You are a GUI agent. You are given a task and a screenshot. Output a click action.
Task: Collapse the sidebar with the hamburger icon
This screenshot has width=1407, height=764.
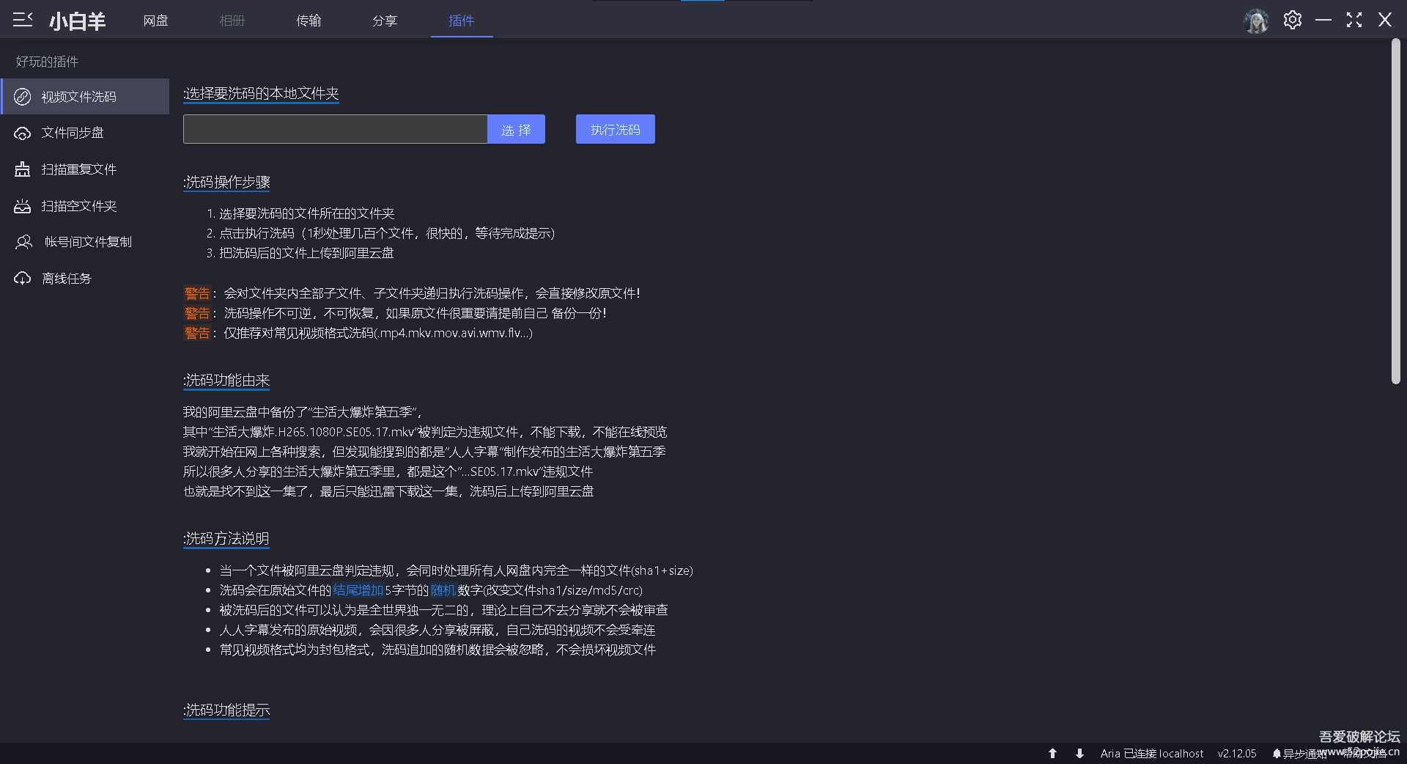pos(23,20)
